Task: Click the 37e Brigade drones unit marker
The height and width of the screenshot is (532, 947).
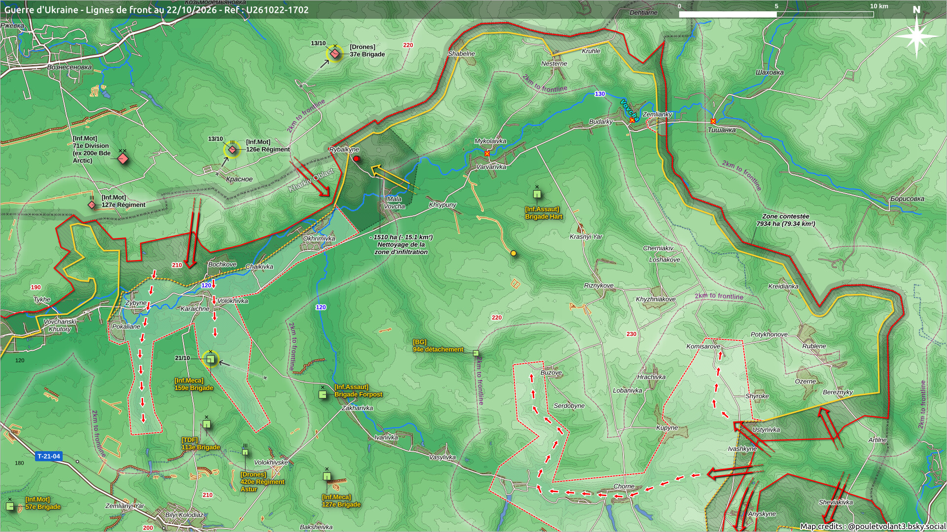Action: pos(335,54)
